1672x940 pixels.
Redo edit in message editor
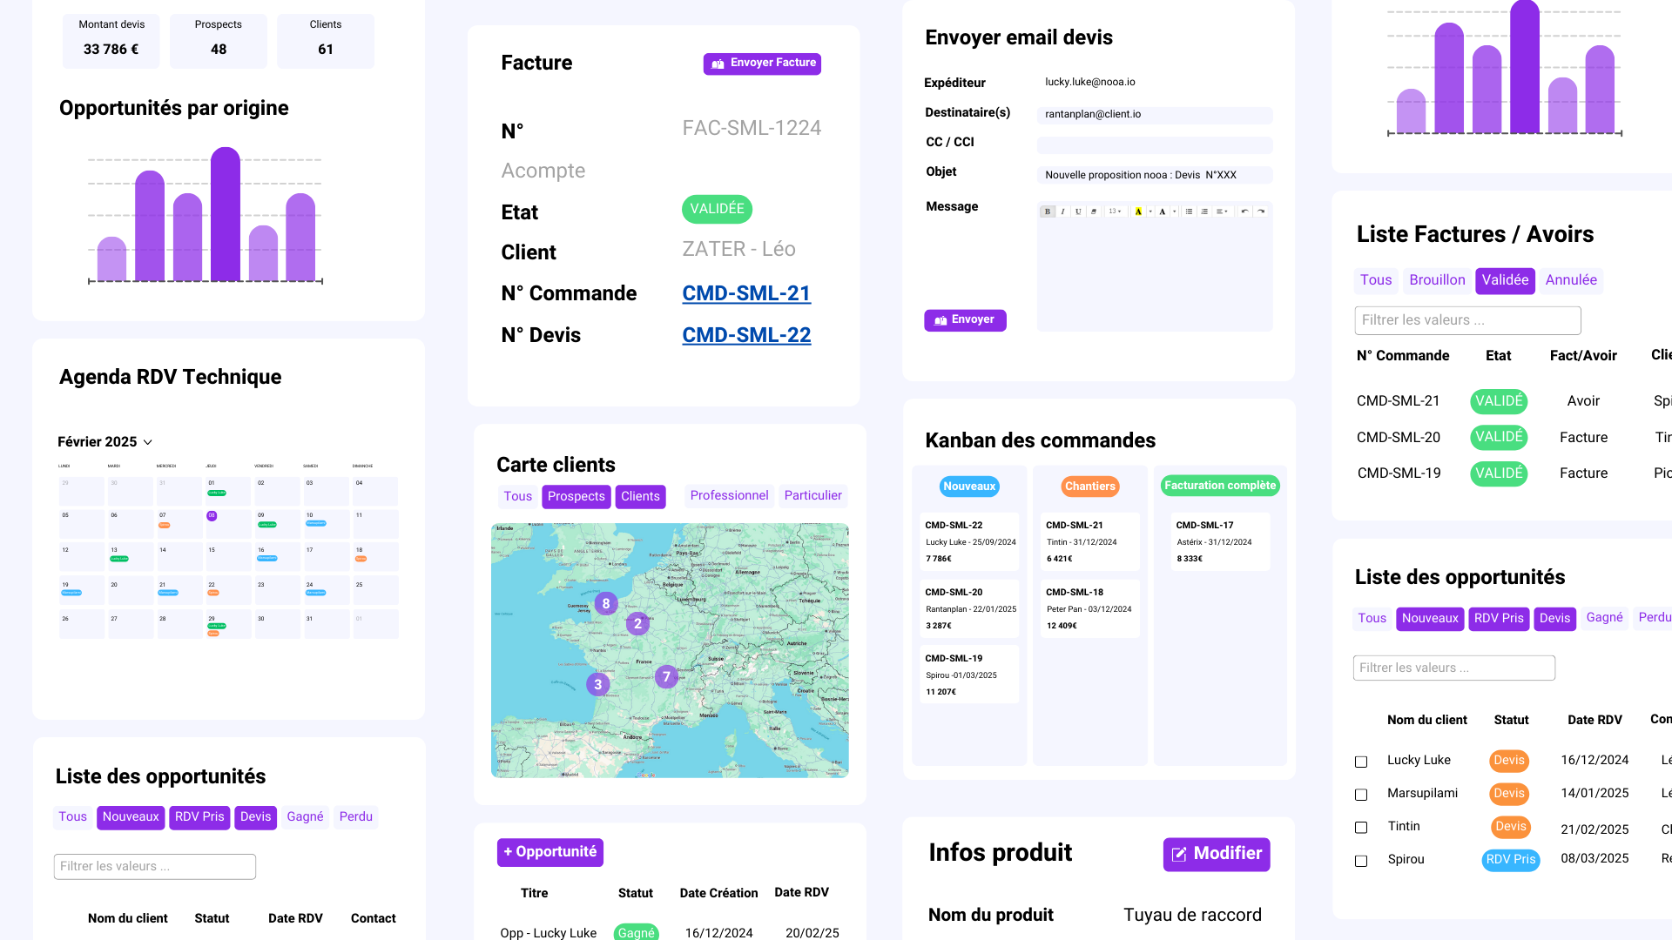pyautogui.click(x=1260, y=211)
